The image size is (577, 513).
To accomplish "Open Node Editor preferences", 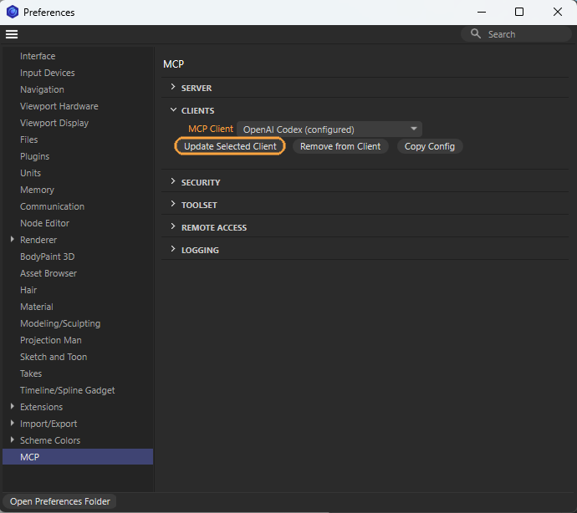I will point(44,223).
